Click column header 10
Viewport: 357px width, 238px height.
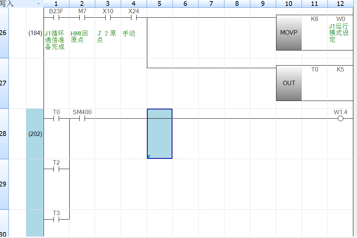click(289, 4)
